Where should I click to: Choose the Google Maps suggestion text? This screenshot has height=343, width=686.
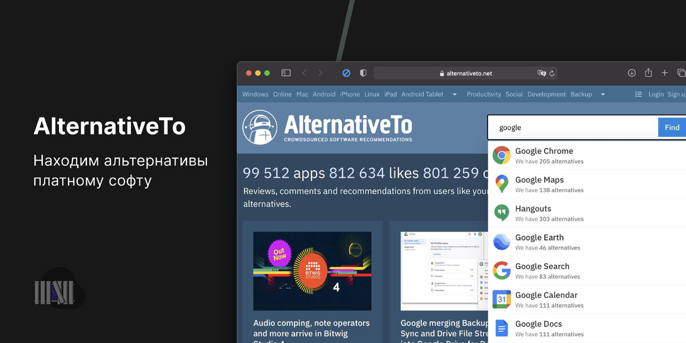pyautogui.click(x=540, y=180)
